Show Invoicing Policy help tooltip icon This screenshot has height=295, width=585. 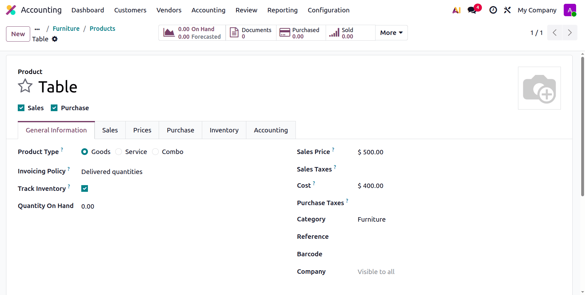click(69, 169)
